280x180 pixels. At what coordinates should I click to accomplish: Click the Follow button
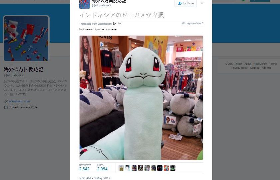point(186,3)
